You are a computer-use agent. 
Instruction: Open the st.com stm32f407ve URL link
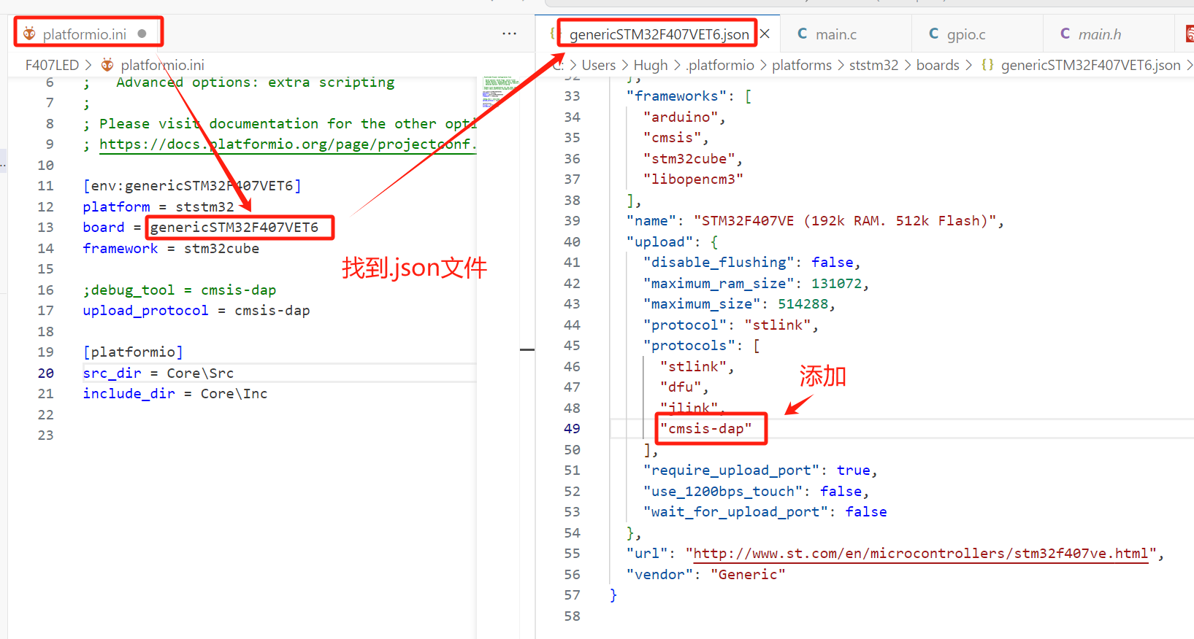(920, 554)
